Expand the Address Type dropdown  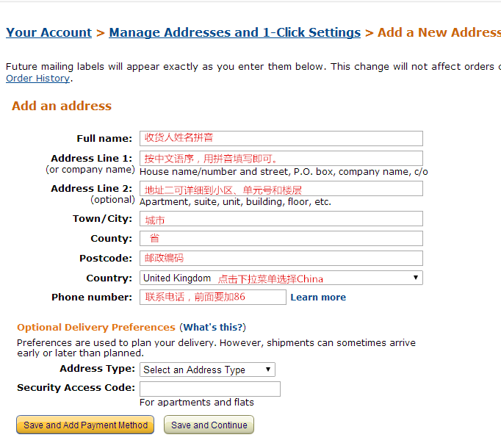(x=206, y=370)
